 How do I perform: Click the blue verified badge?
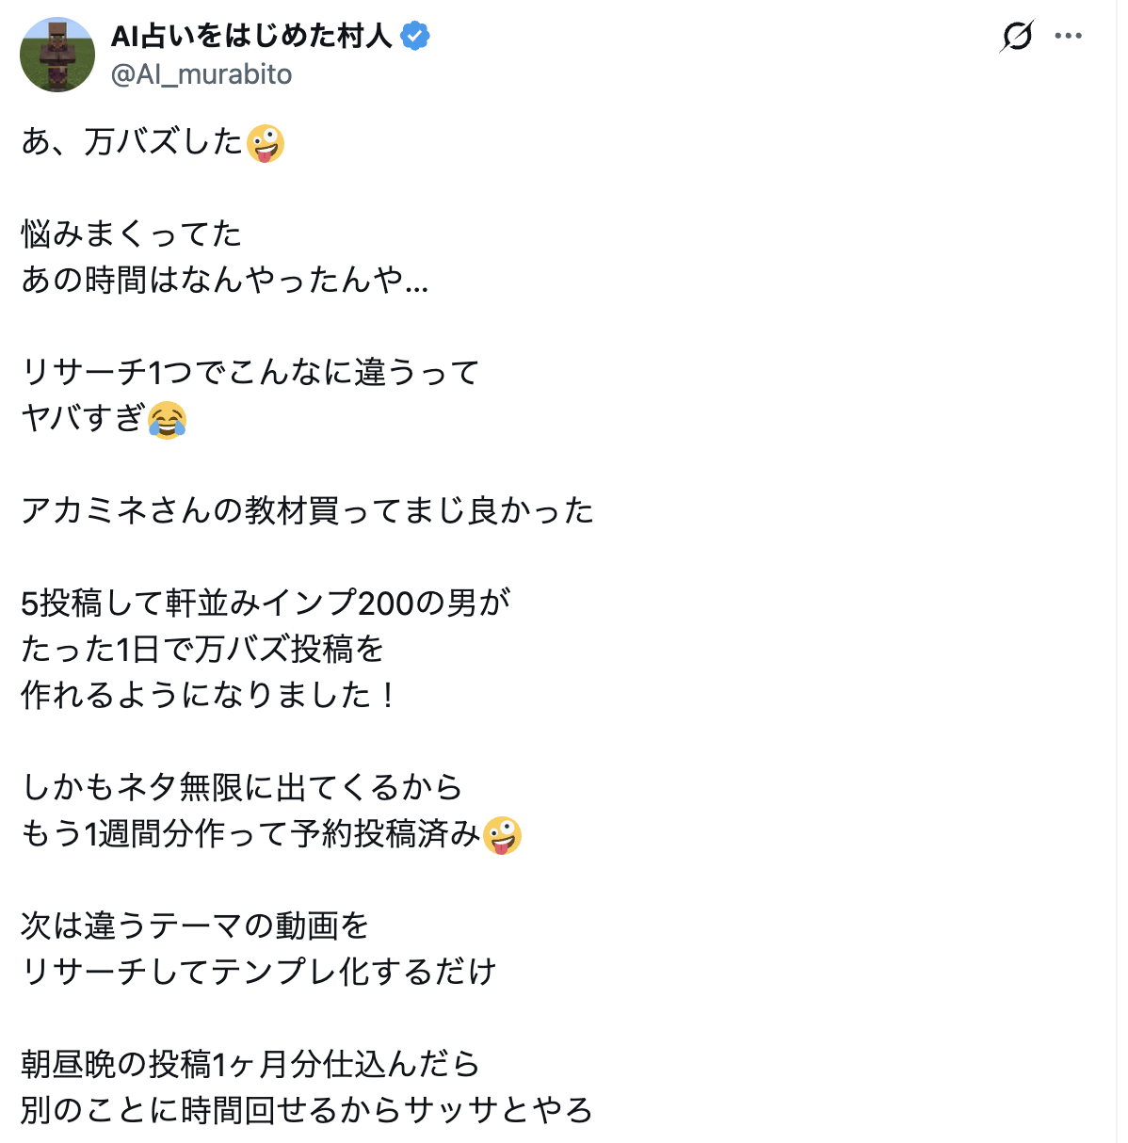coord(415,36)
